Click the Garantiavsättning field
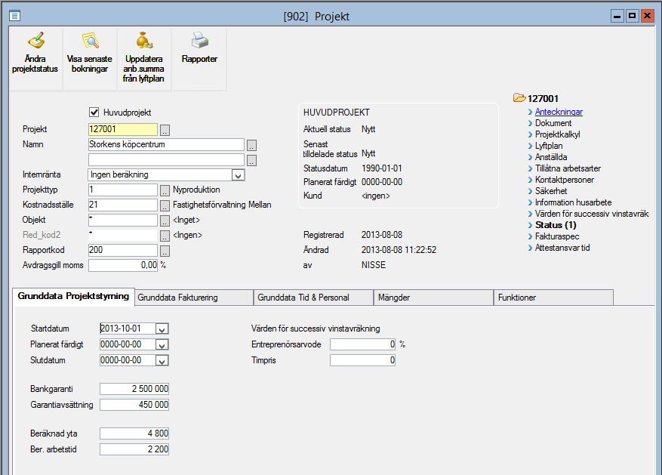The height and width of the screenshot is (475, 662). (x=134, y=405)
